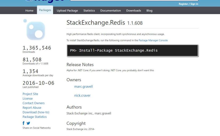Screen dimensions: 220x136
Task: Visit the Blog link in navbar
Action: [x=149, y=11]
